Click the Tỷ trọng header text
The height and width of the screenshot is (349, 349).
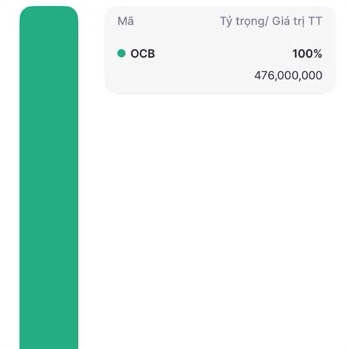coord(241,22)
